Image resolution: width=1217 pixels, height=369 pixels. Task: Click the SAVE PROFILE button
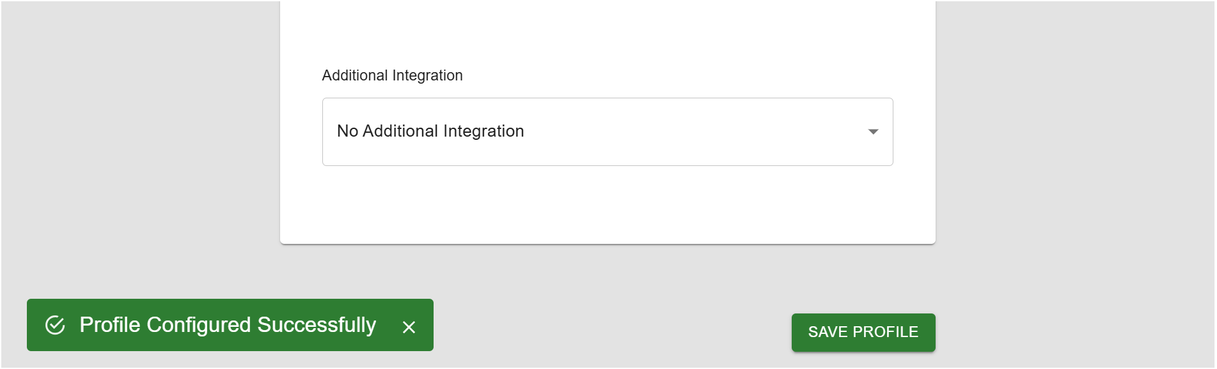pos(863,332)
